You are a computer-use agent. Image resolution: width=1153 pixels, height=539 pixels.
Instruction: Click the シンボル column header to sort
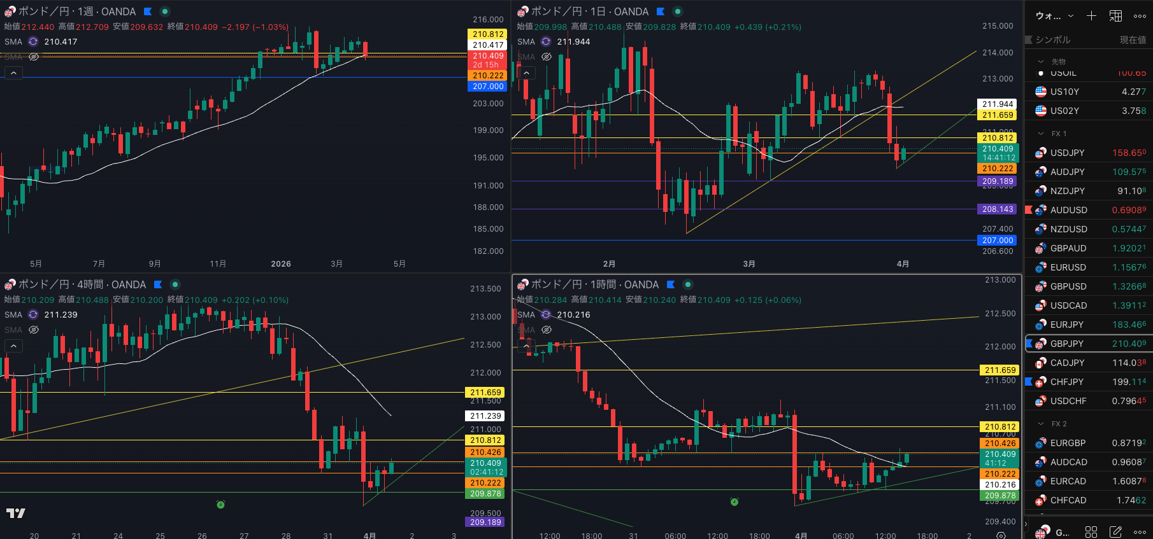[x=1052, y=39]
